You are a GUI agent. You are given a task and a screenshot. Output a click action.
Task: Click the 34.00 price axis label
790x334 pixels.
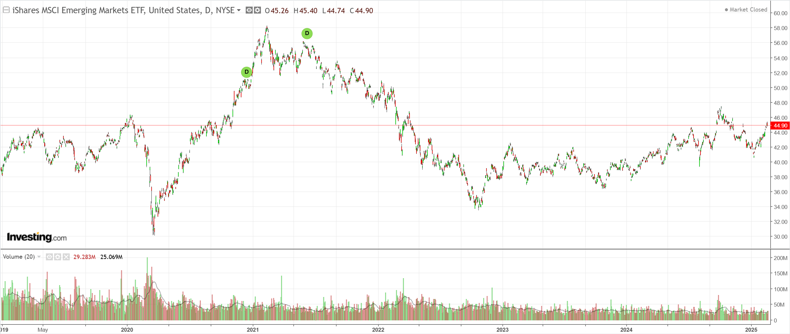(x=780, y=207)
